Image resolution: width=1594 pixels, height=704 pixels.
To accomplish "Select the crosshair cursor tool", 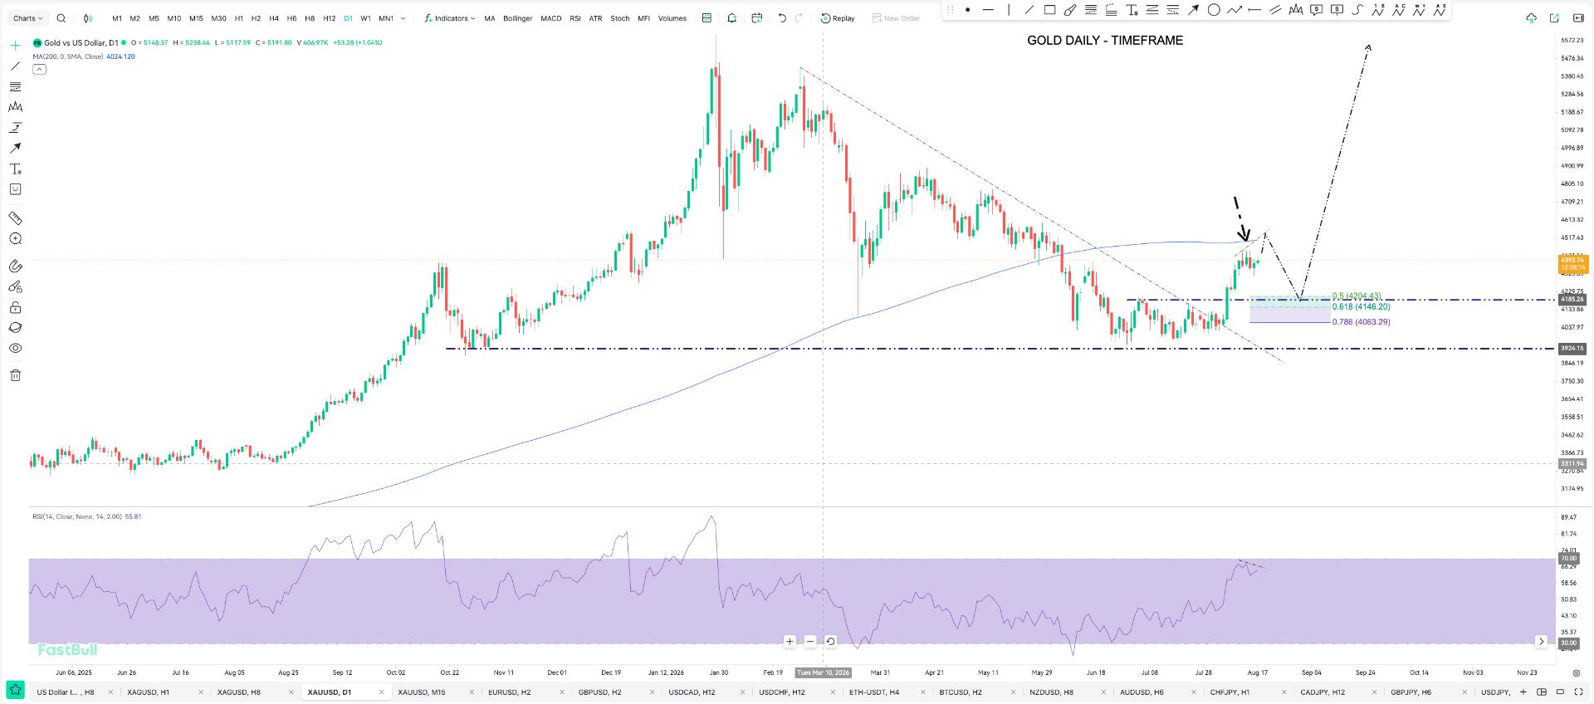I will tap(15, 46).
